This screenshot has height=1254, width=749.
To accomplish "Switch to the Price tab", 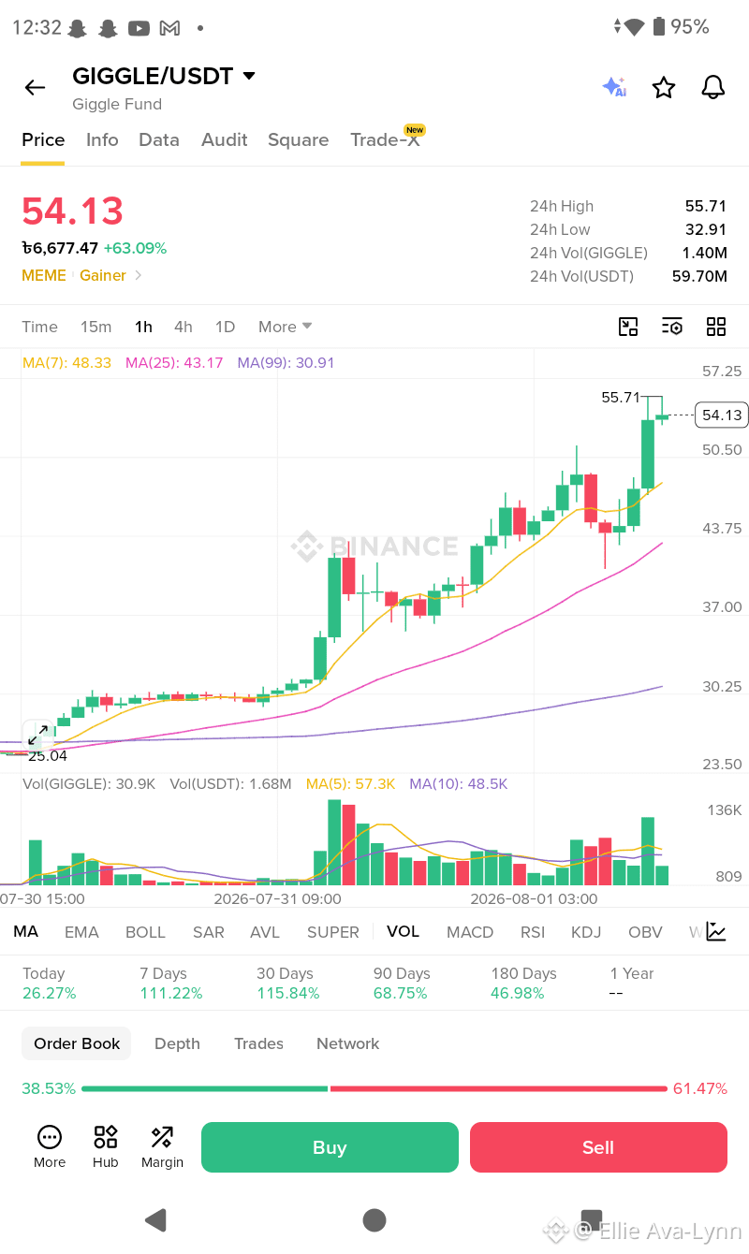I will (43, 139).
